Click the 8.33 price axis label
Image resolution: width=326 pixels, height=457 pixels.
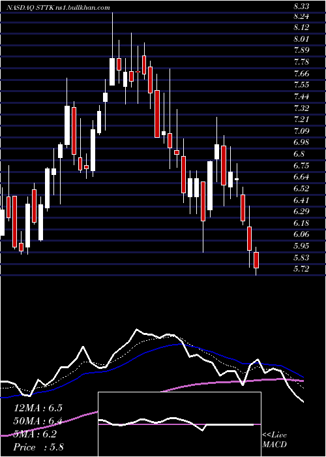pos(301,5)
